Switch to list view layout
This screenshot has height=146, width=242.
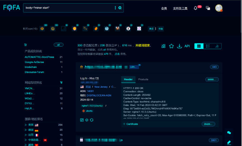point(208,46)
